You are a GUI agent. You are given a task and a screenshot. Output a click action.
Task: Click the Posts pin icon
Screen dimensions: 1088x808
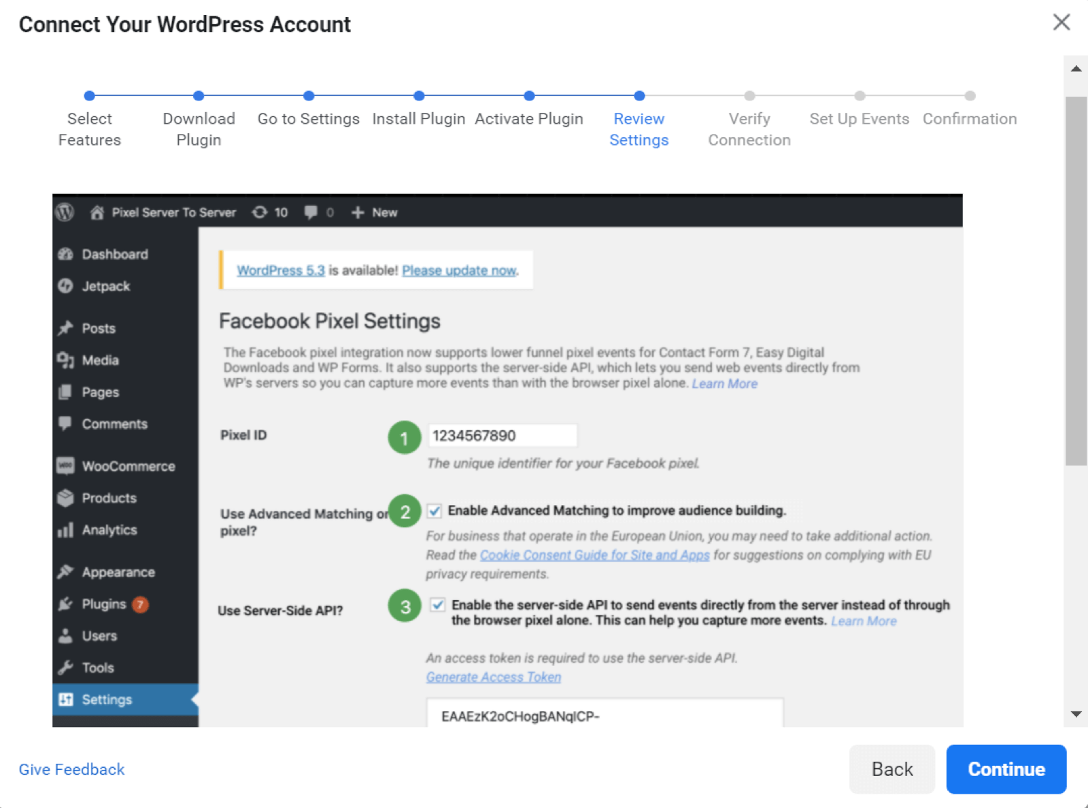(x=65, y=328)
